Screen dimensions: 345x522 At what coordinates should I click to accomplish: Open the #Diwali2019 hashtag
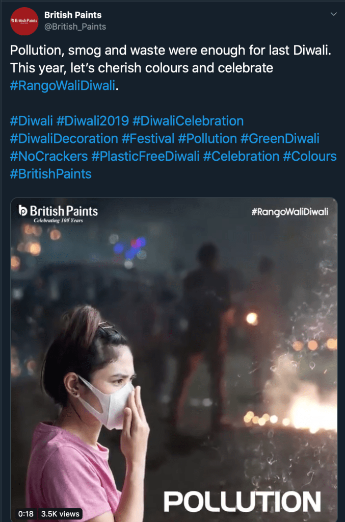[x=92, y=121]
